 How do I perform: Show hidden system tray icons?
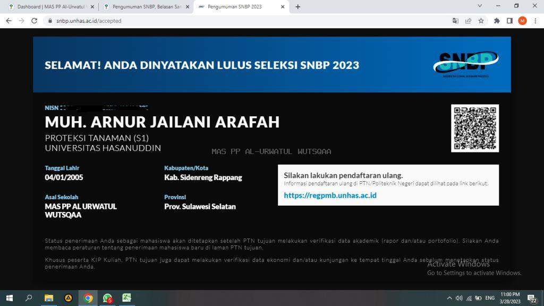(449, 298)
